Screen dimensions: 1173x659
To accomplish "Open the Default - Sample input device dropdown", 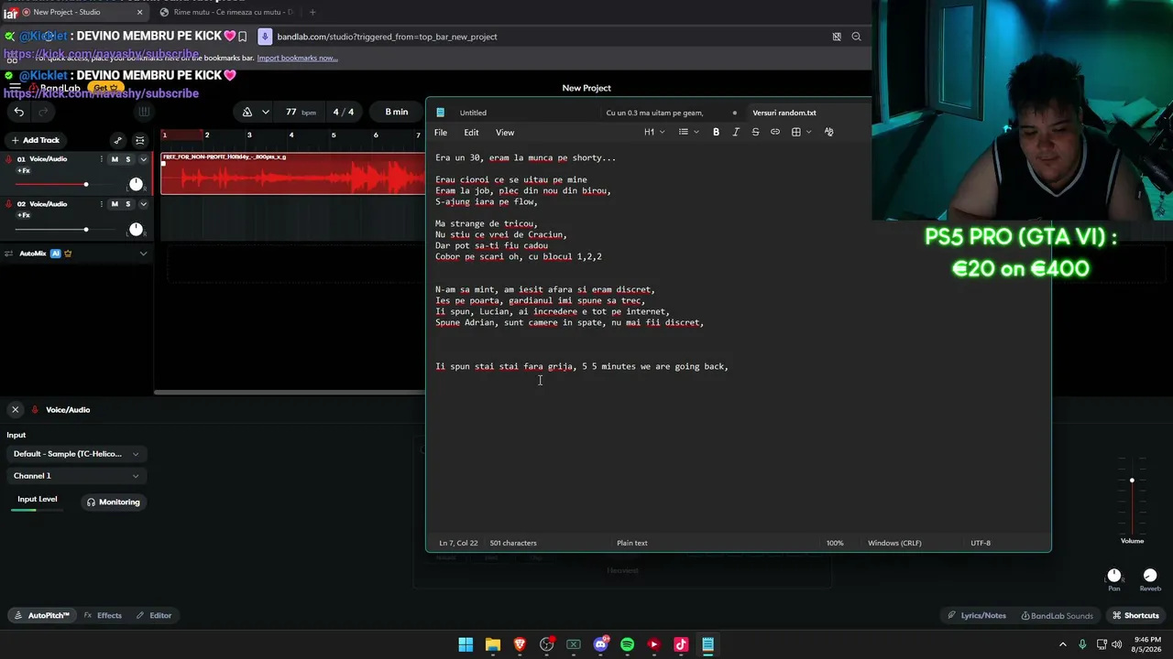I will point(76,454).
